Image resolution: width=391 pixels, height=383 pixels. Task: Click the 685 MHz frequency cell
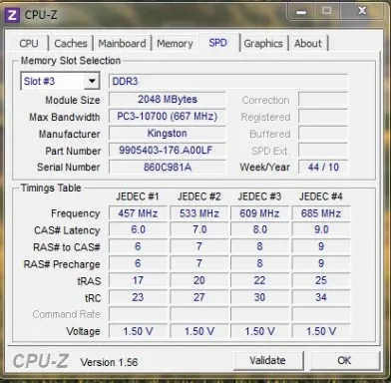[x=321, y=213]
